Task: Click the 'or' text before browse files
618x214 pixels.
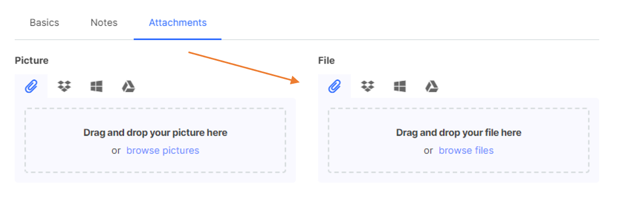Action: [428, 150]
